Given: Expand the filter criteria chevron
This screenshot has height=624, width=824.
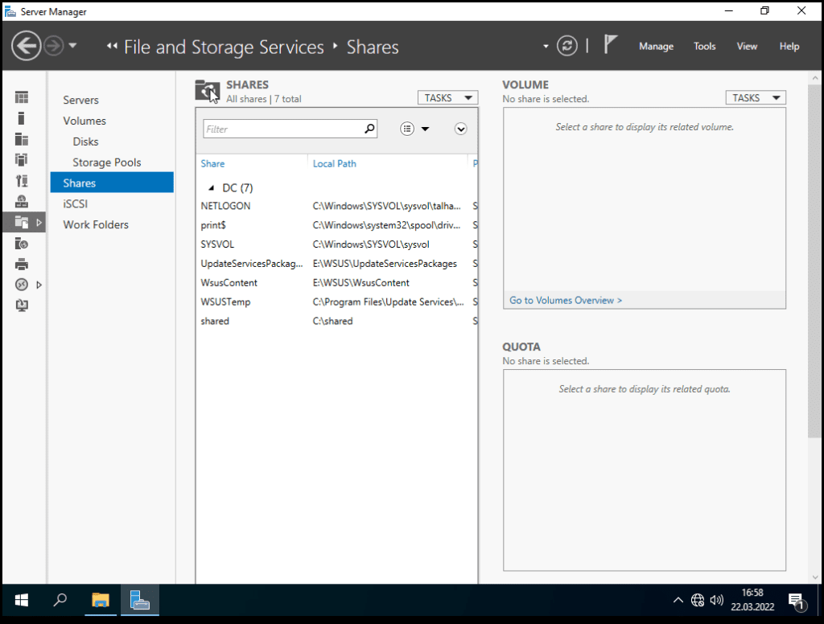Looking at the screenshot, I should 460,129.
